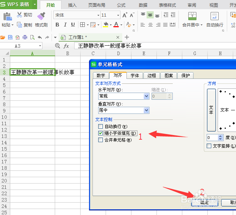The image size is (236, 215).
Task: Open WPS 表格 application menu arrow
Action: (35, 4)
